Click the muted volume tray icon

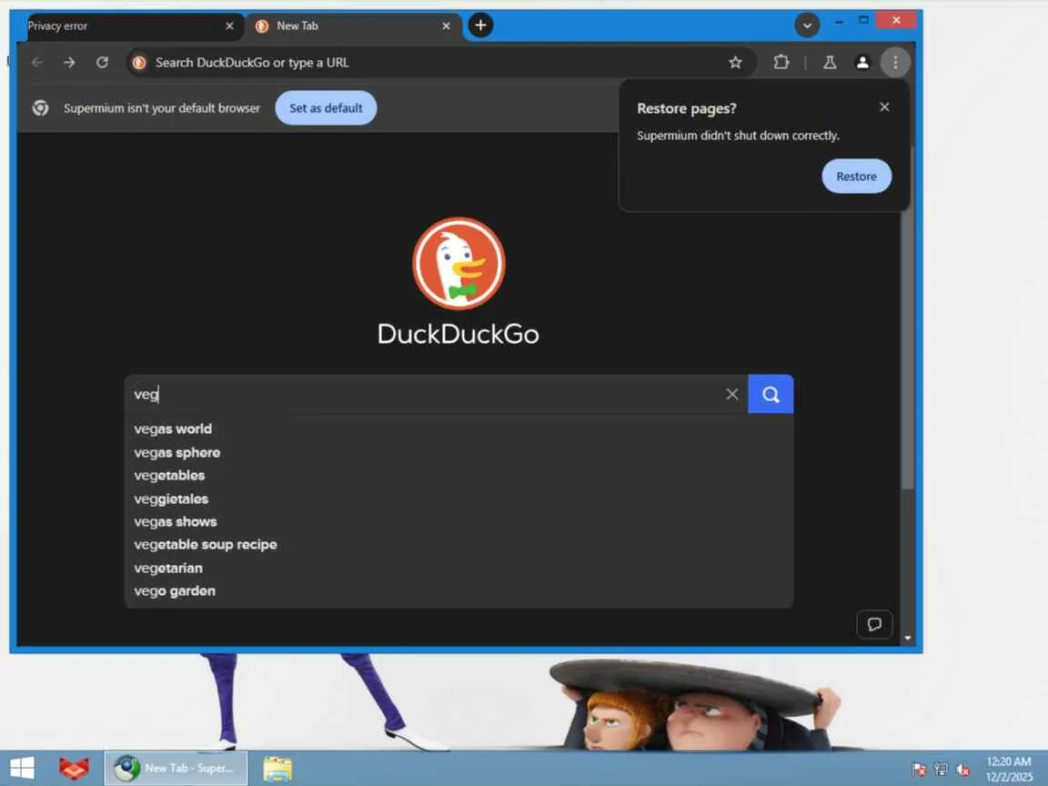[x=962, y=770]
